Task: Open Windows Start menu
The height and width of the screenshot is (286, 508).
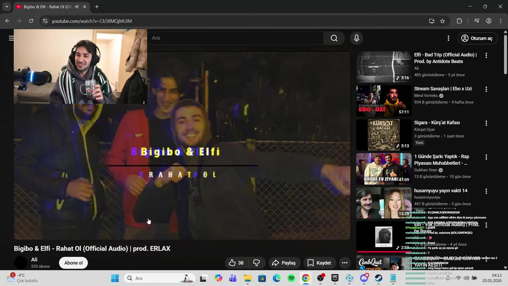Action: (x=115, y=278)
